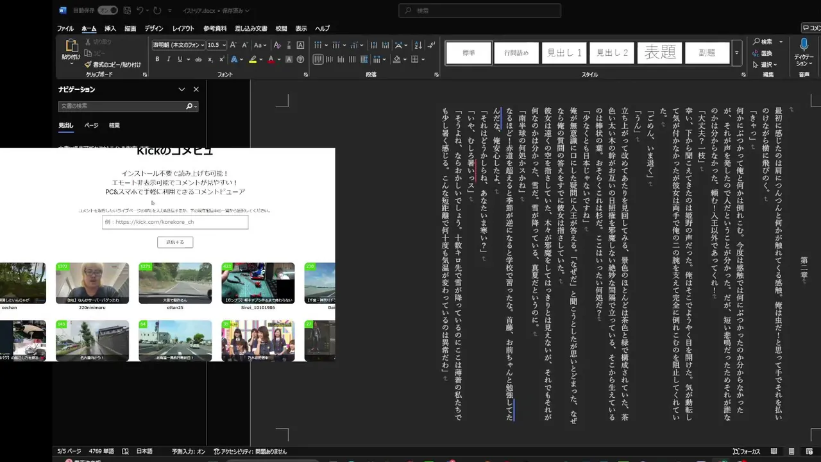Apply the 行間詰め style
The image size is (821, 462).
(x=516, y=53)
